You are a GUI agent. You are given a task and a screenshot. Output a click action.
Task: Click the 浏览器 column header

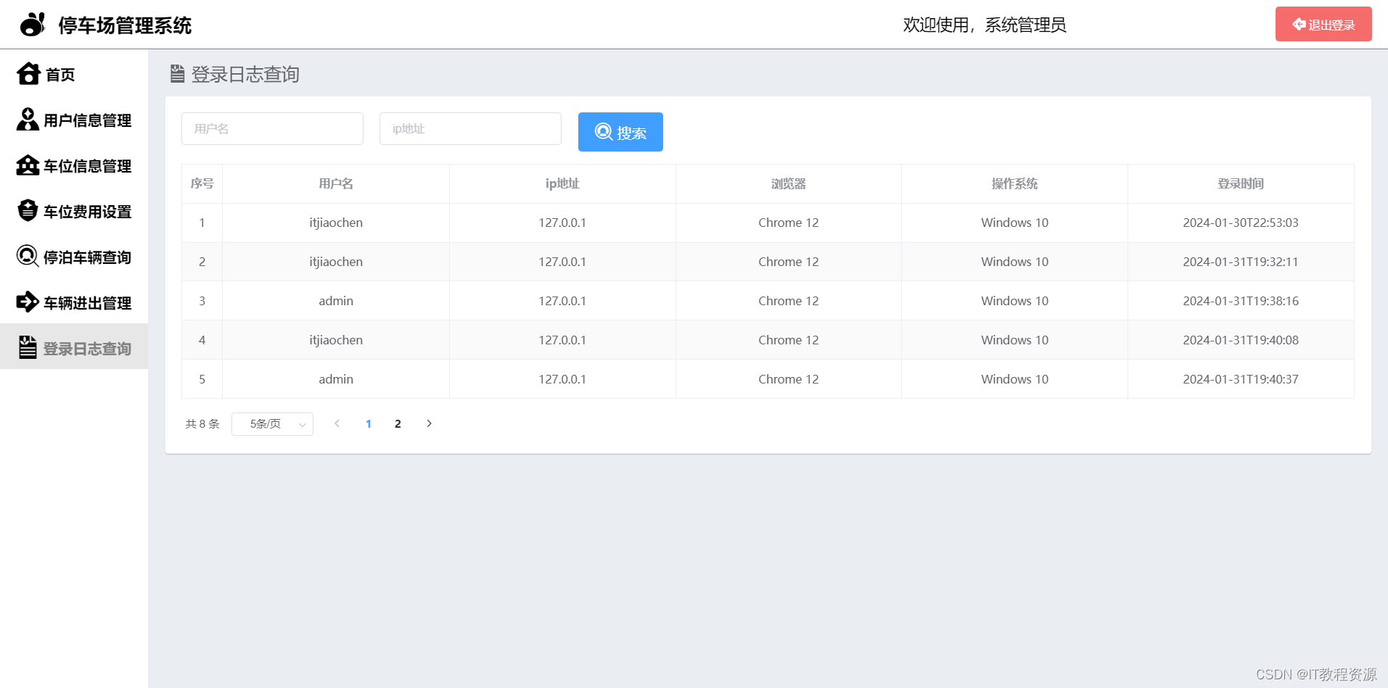coord(789,183)
